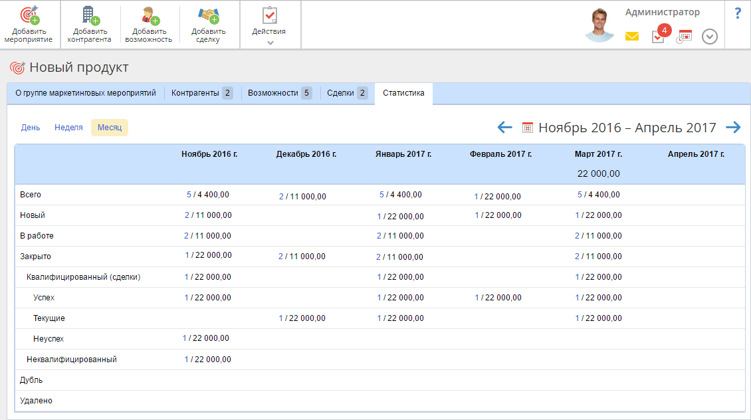The image size is (751, 420).
Task: Switch view to Неделя
Action: click(68, 128)
